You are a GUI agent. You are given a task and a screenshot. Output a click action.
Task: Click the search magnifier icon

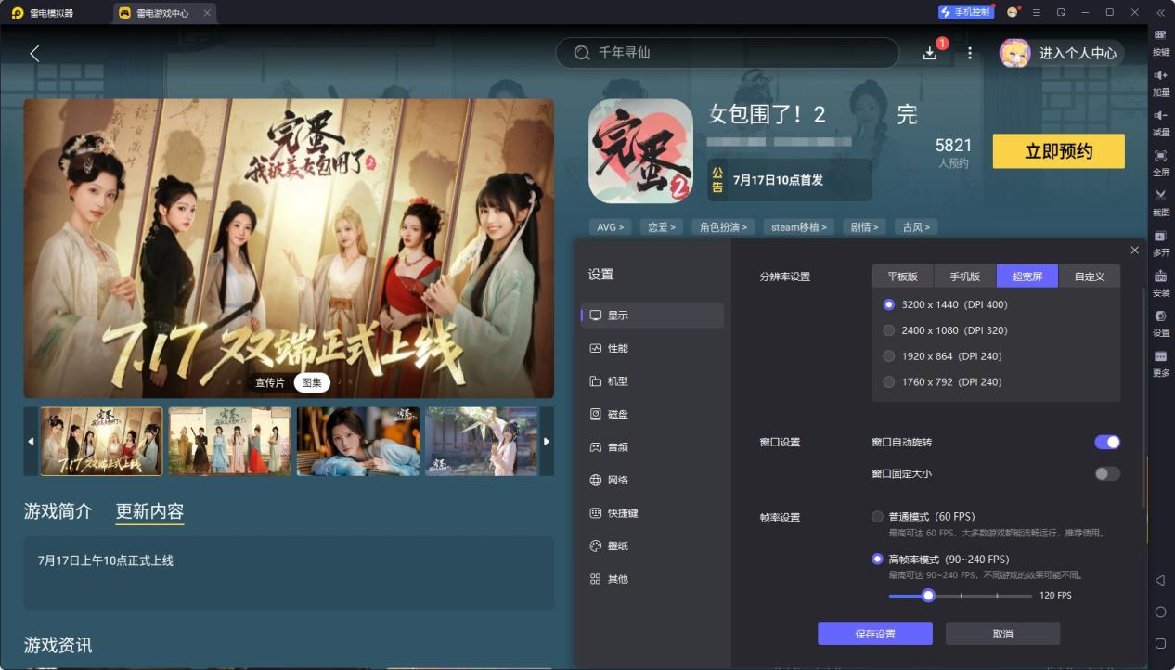pos(582,53)
